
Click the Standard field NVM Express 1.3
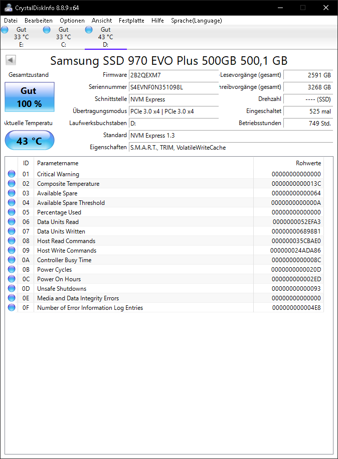(x=231, y=135)
